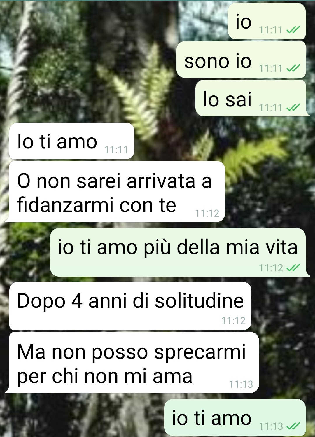Tap the double-check icon on 'sono io'

(293, 68)
